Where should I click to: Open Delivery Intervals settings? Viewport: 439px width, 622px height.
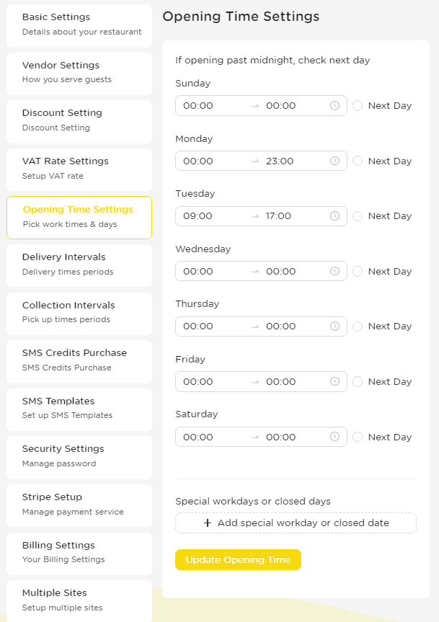pos(79,265)
